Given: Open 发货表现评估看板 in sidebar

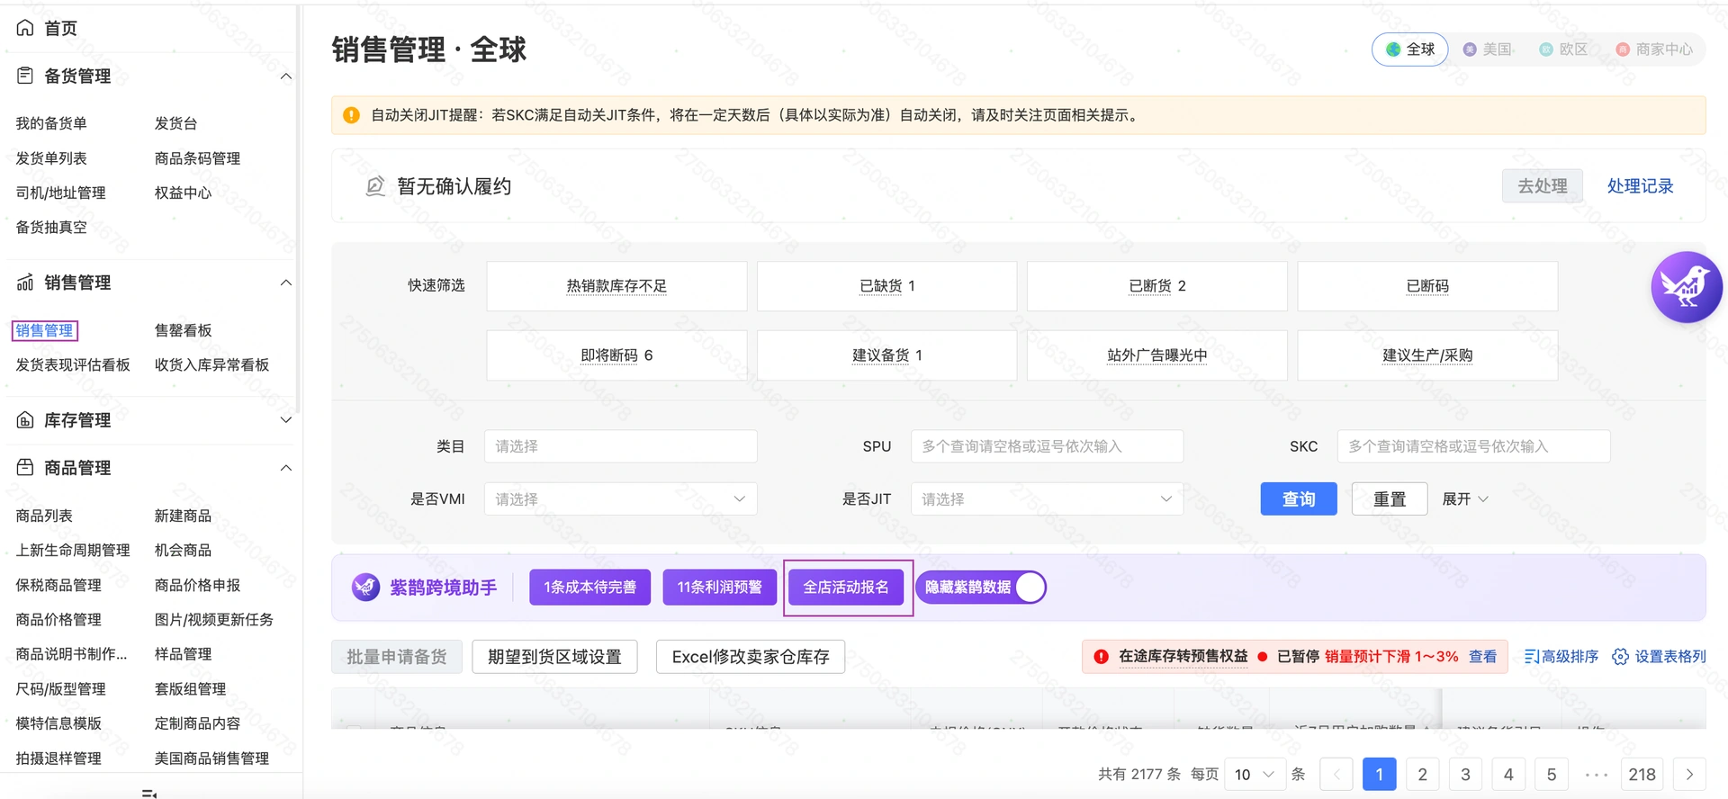Looking at the screenshot, I should pyautogui.click(x=73, y=364).
